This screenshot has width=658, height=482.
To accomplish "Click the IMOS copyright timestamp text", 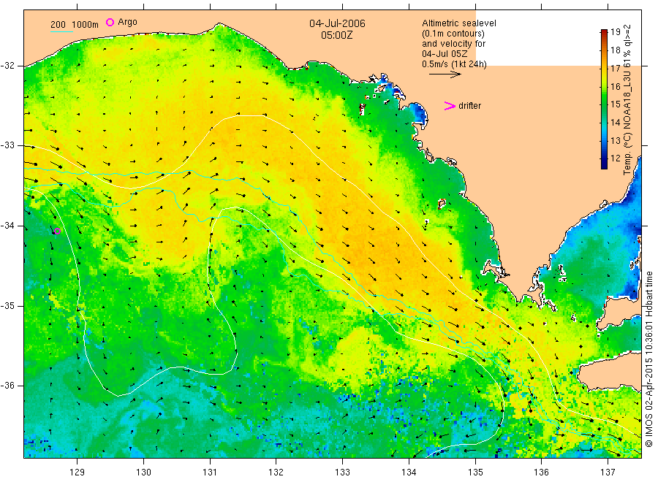I will [648, 359].
